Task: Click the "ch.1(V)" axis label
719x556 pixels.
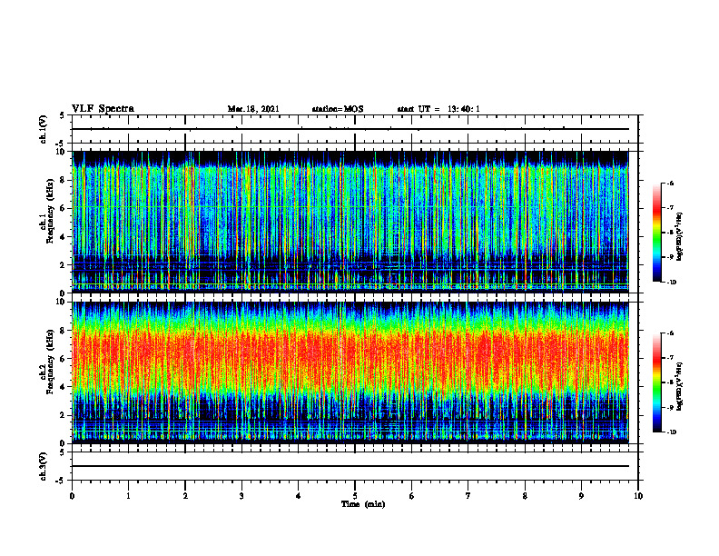Action: pyautogui.click(x=44, y=129)
